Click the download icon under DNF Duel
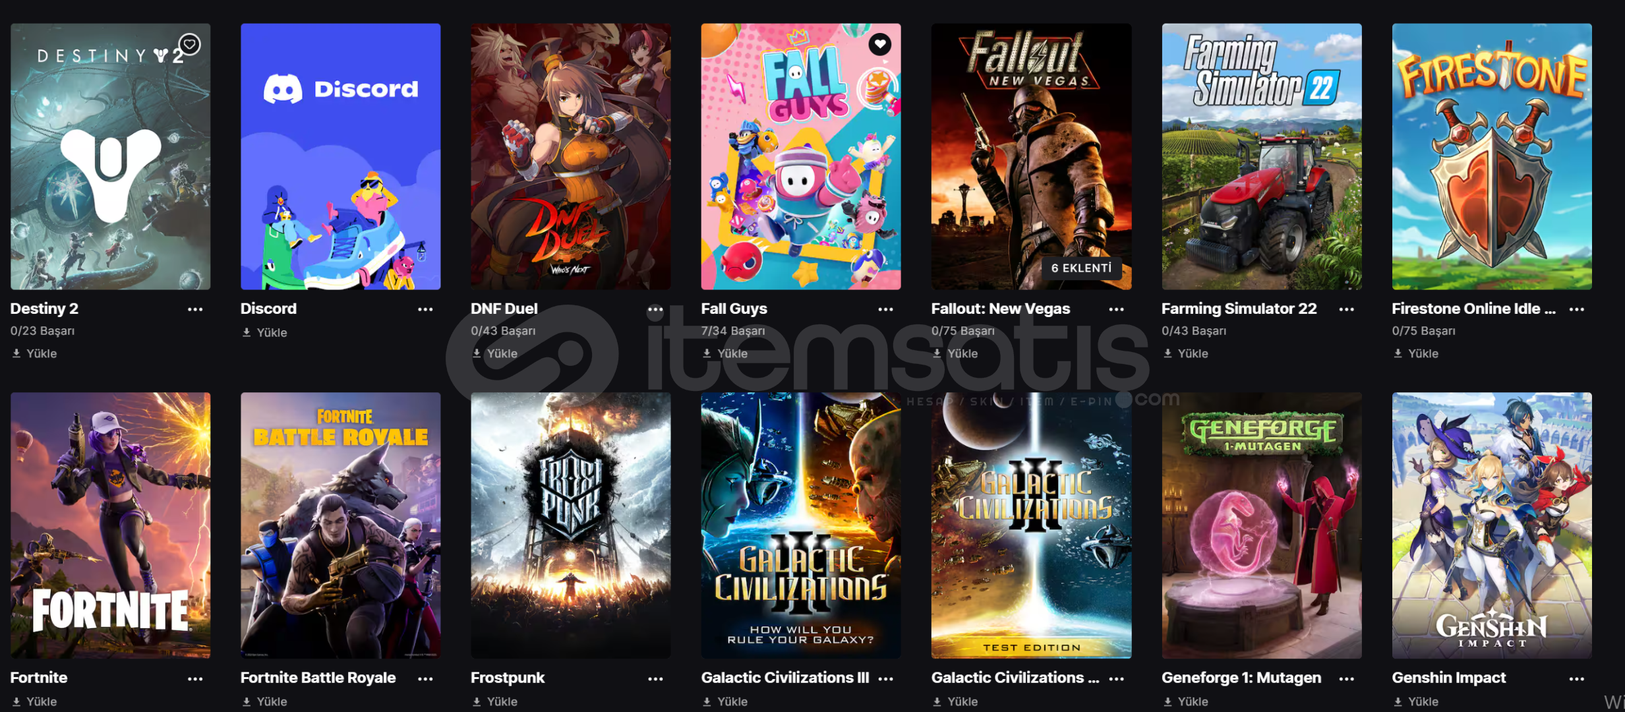The width and height of the screenshot is (1625, 712). tap(477, 353)
